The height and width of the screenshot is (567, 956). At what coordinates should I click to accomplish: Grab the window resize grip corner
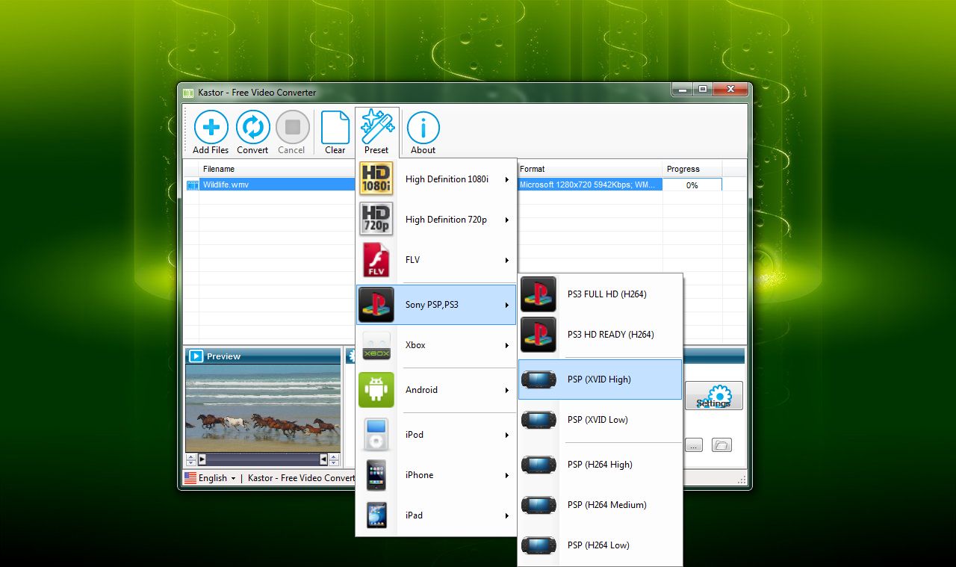click(741, 479)
